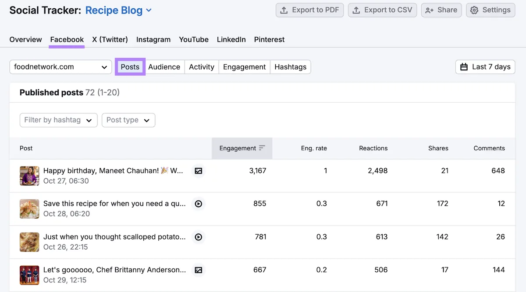Open the Hashtags sub-tab
This screenshot has width=526, height=292.
pyautogui.click(x=291, y=67)
